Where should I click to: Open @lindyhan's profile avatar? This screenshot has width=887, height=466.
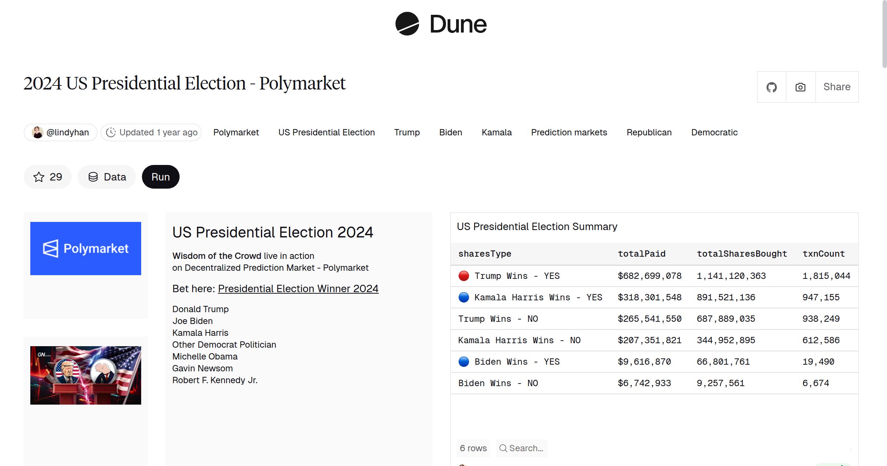pos(37,132)
